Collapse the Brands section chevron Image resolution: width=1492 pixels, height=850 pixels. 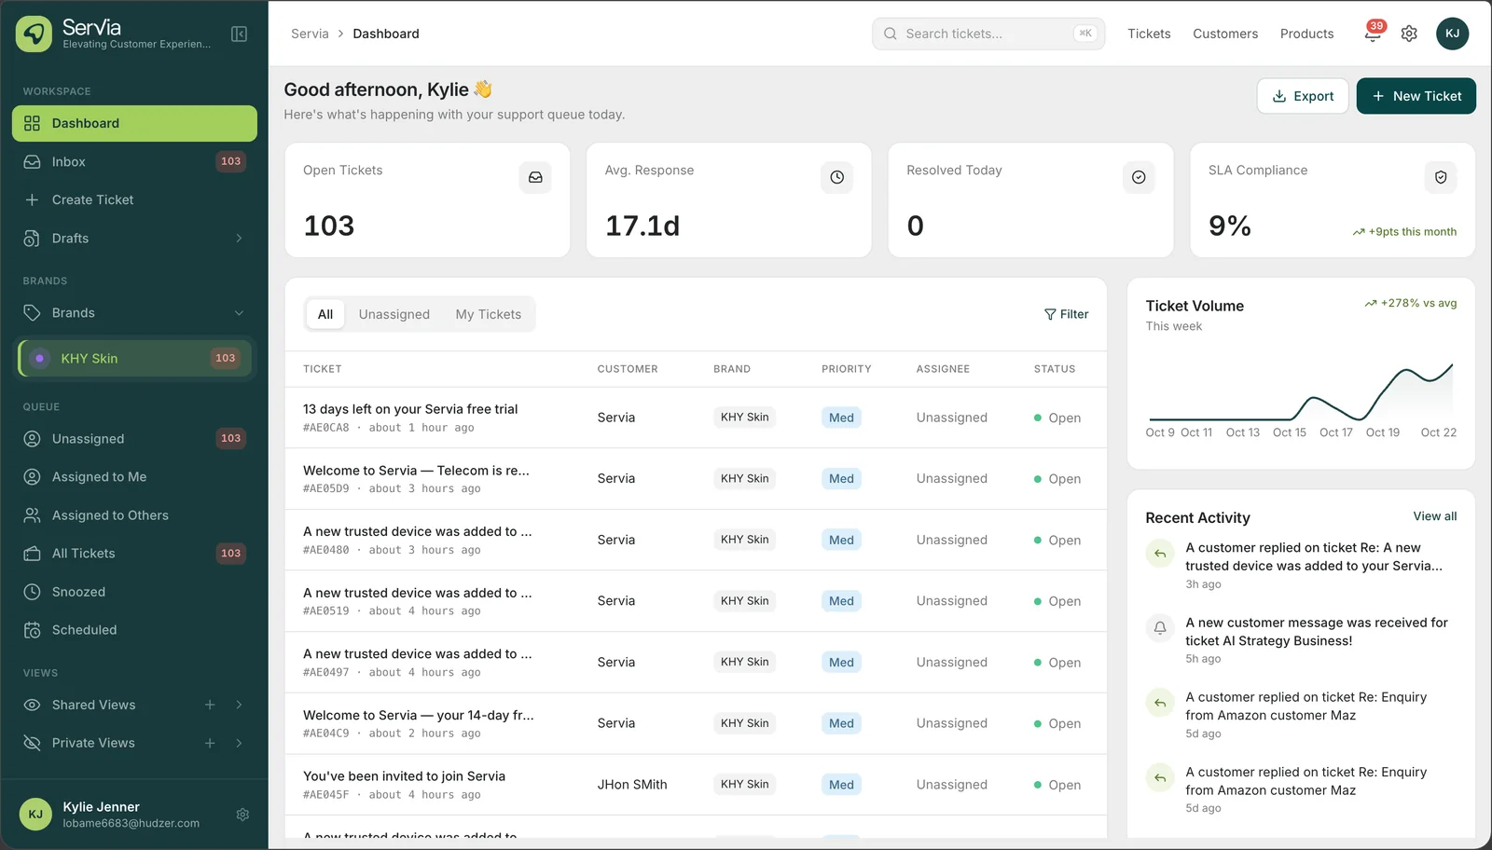[x=239, y=313]
